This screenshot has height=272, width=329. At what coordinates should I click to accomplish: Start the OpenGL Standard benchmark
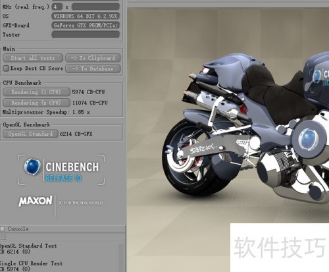point(30,134)
